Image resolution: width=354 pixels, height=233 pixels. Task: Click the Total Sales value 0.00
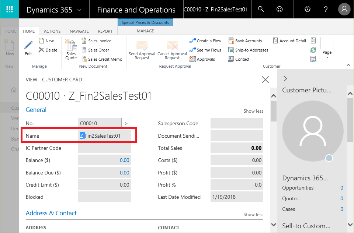[x=256, y=148]
